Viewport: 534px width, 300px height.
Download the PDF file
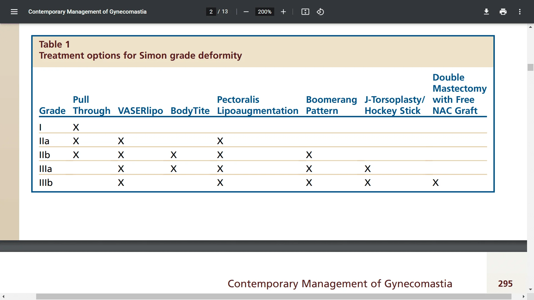486,12
